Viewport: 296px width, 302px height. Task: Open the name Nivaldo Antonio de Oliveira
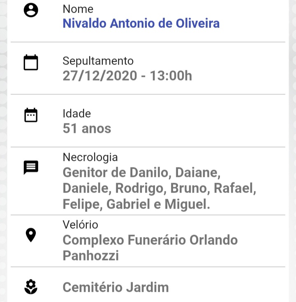pos(141,23)
